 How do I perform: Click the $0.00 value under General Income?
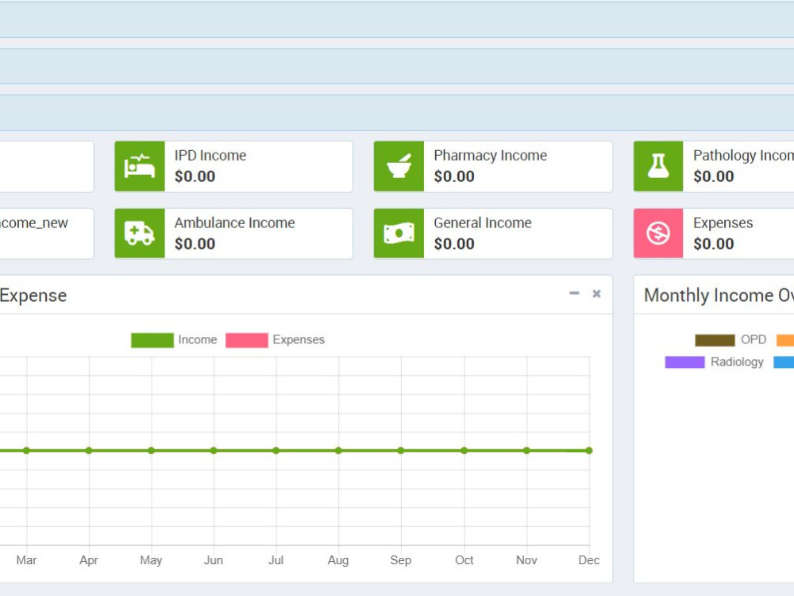tap(454, 244)
